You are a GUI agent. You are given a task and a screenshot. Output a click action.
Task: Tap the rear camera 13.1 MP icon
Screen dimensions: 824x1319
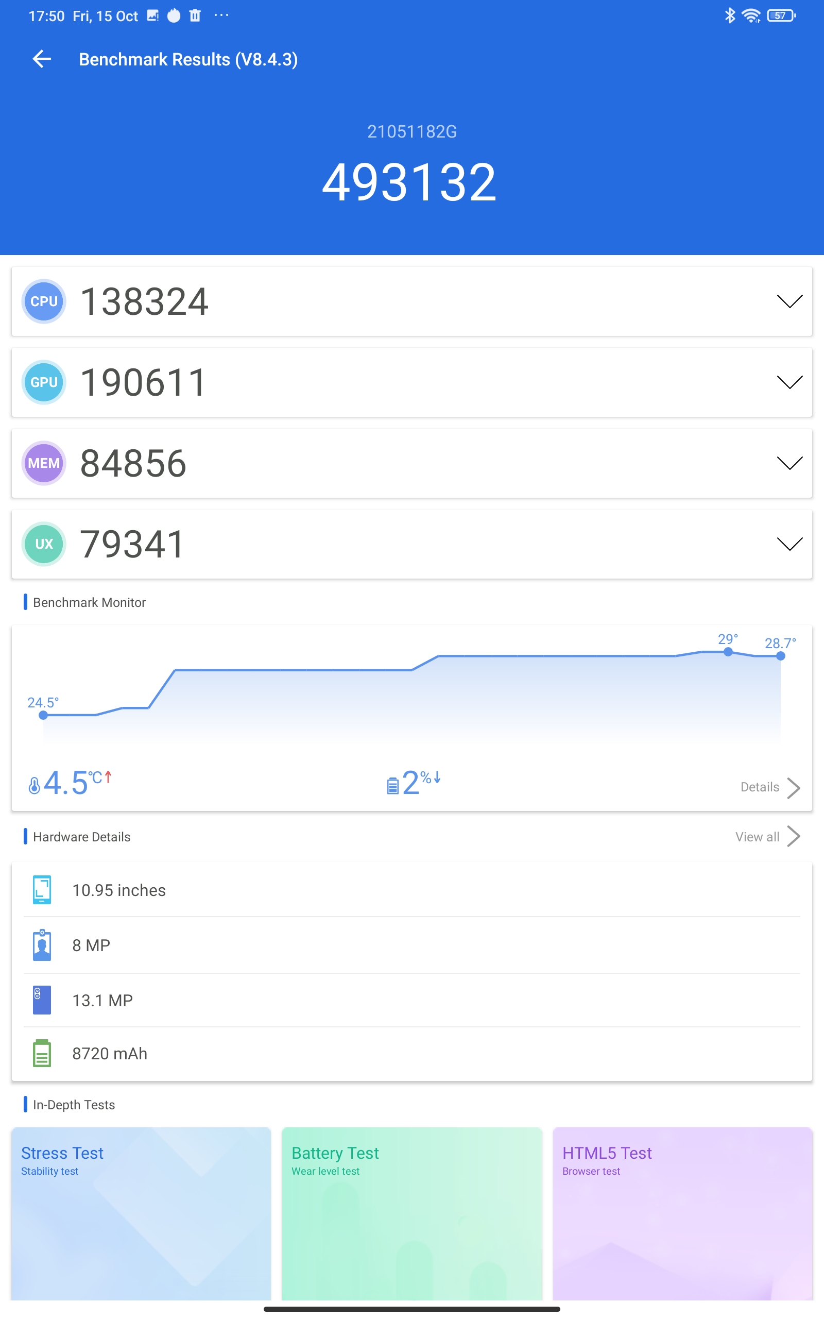(x=42, y=1000)
